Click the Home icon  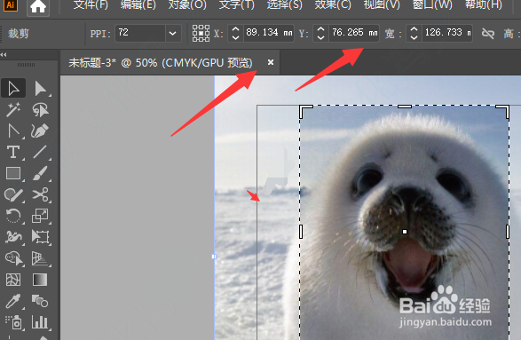(38, 6)
